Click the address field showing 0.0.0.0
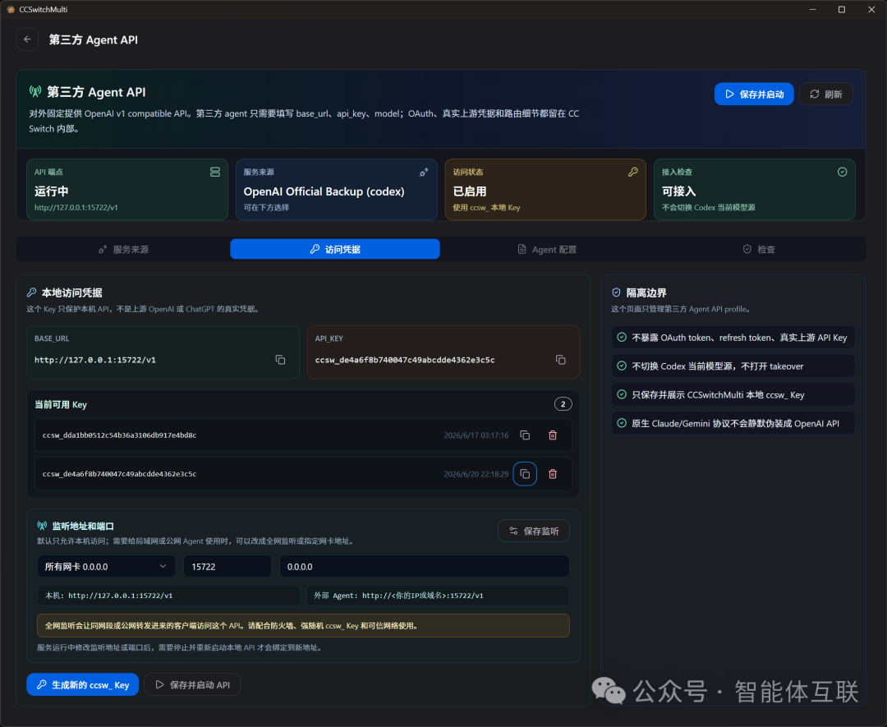The height and width of the screenshot is (727, 887). 425,566
